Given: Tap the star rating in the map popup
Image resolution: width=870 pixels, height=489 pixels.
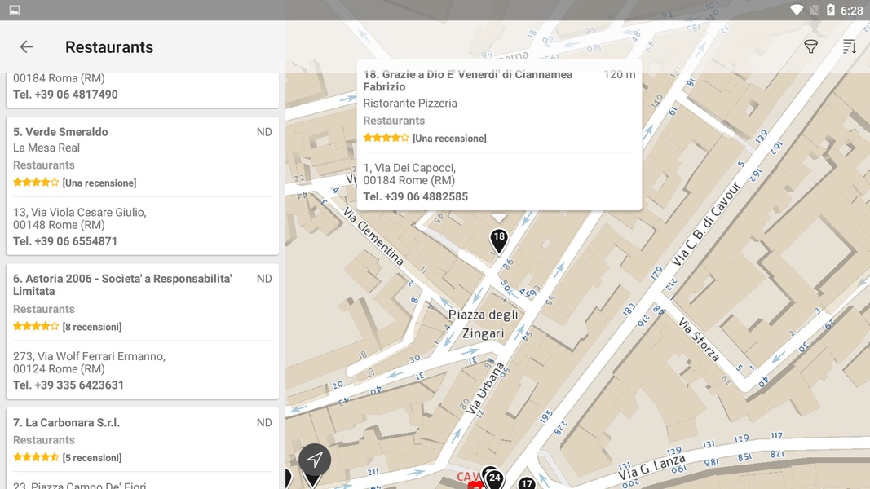Looking at the screenshot, I should click(386, 138).
